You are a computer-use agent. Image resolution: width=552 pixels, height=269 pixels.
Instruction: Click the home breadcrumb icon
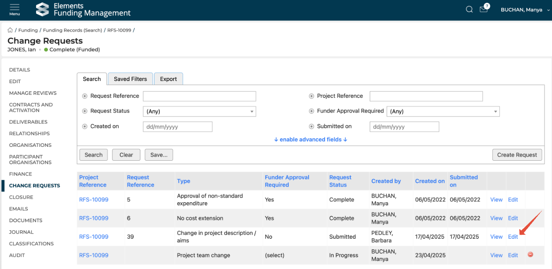[x=10, y=30]
